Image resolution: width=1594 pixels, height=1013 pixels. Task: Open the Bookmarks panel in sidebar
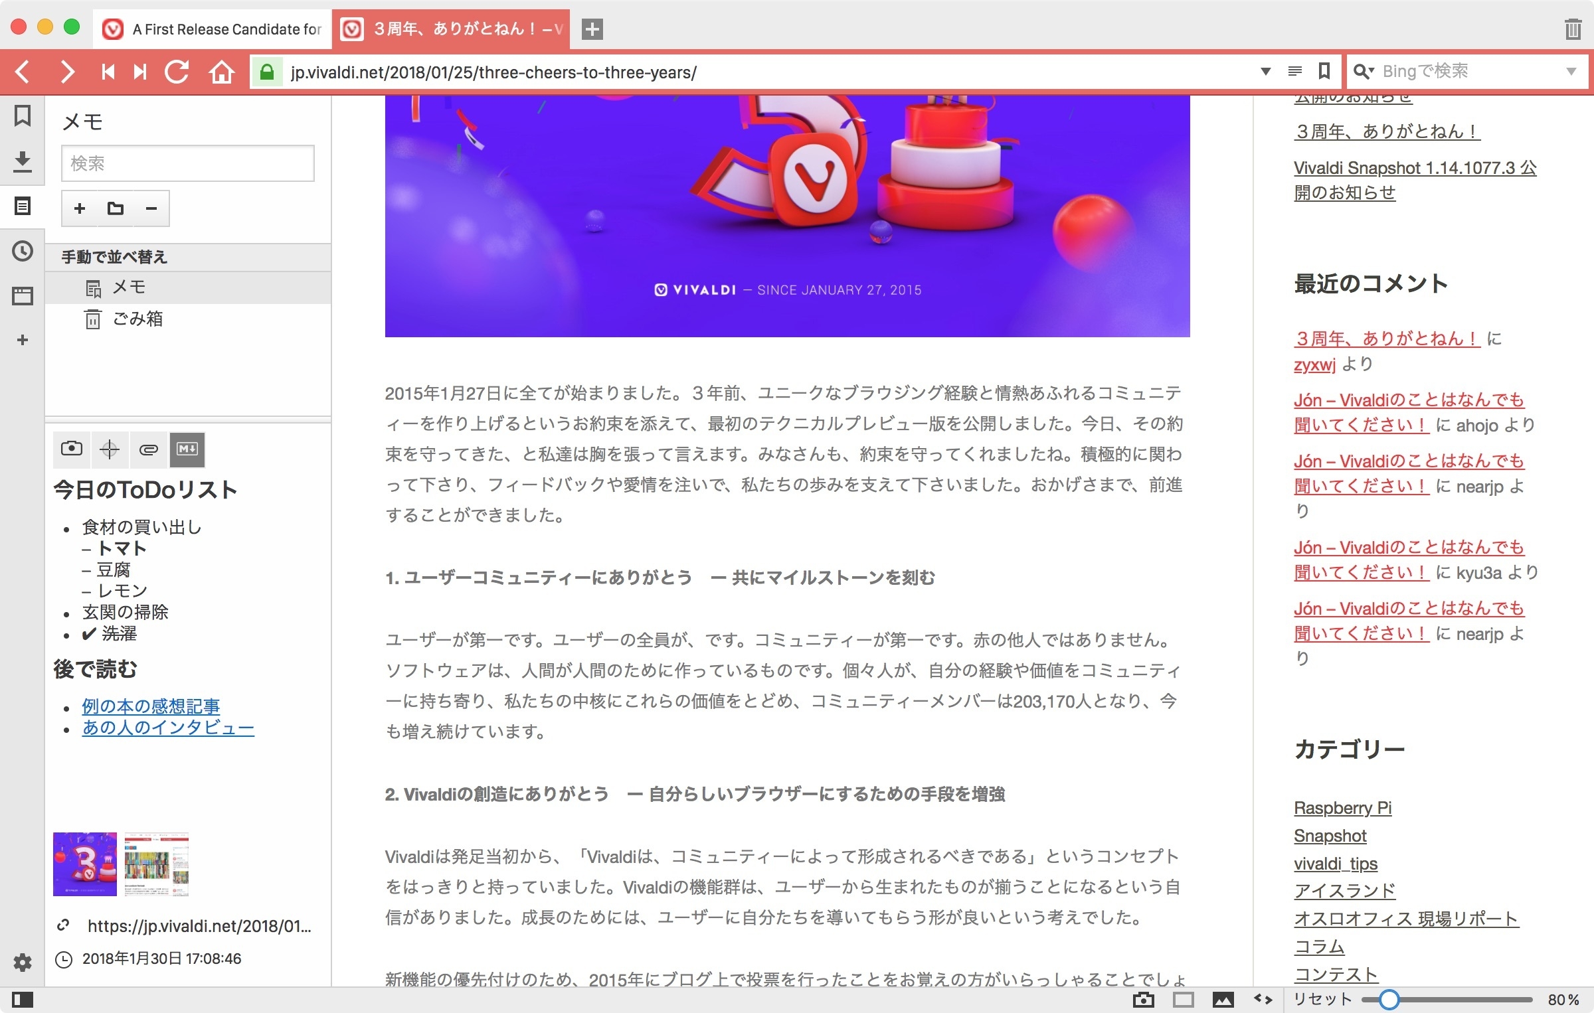pyautogui.click(x=23, y=116)
